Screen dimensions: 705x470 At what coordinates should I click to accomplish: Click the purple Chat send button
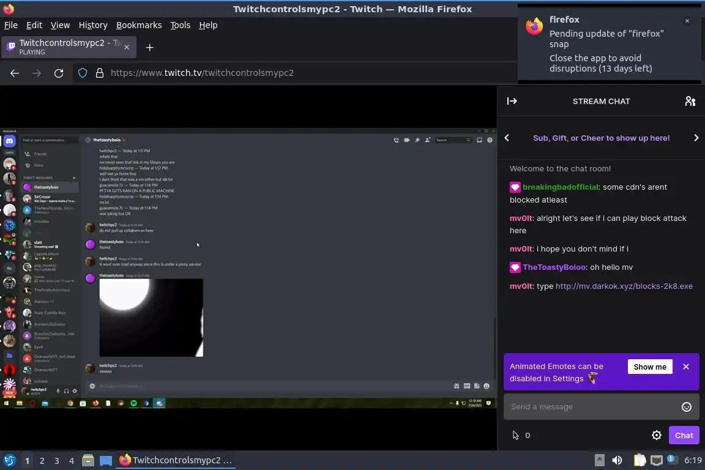(x=684, y=435)
